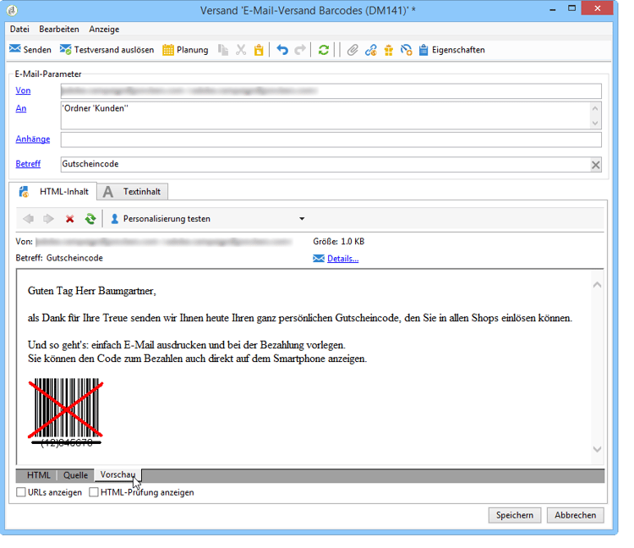Click the green refresh icon in main toolbar
The height and width of the screenshot is (548, 634).
324,50
